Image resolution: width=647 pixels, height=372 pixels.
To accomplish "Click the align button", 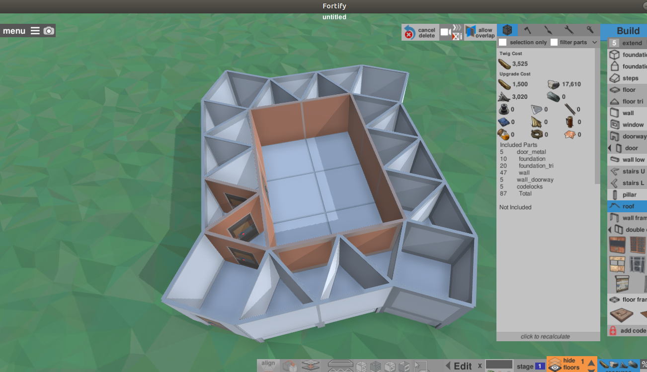I will point(268,366).
